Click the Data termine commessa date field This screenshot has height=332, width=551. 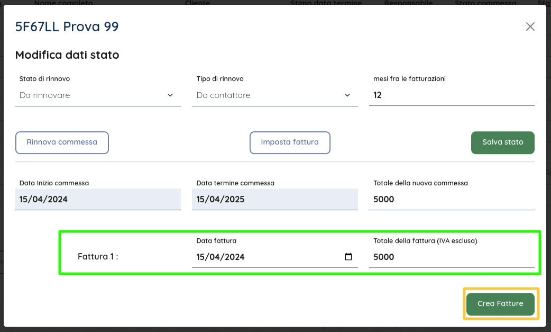point(274,200)
